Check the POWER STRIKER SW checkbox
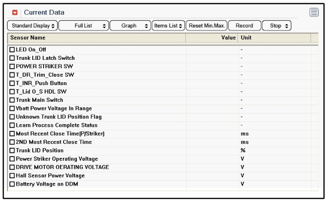Viewport: 328px width, 201px height. [x=12, y=66]
